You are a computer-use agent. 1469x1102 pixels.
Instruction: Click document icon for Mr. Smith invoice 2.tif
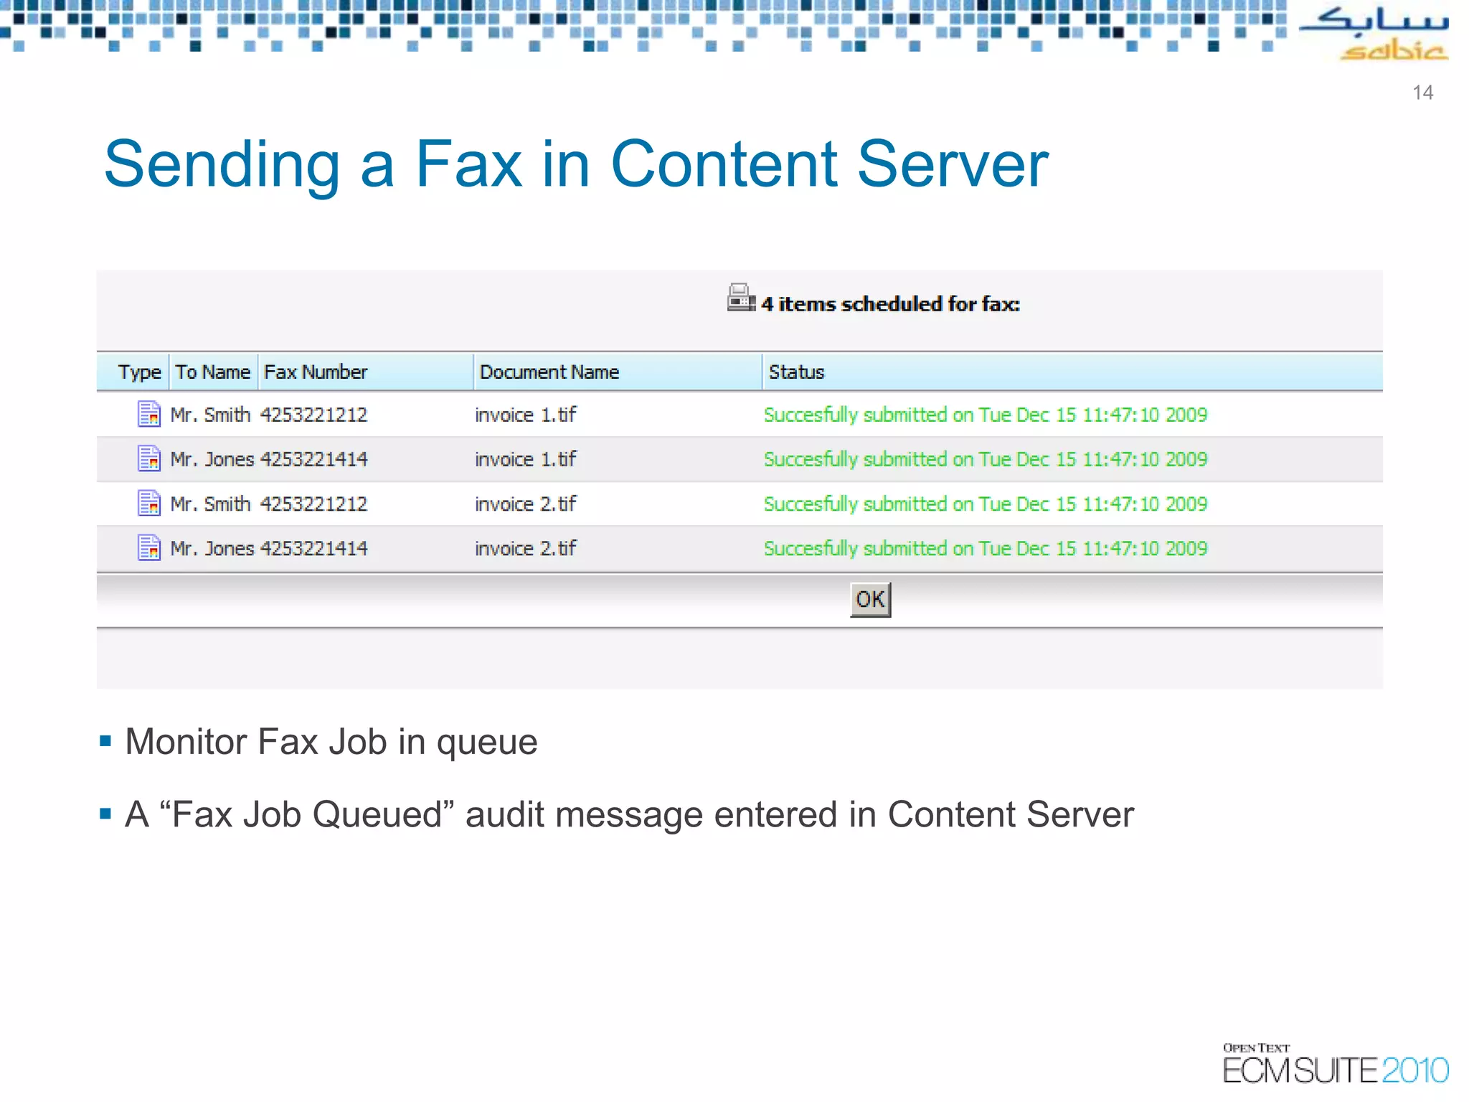click(x=148, y=503)
